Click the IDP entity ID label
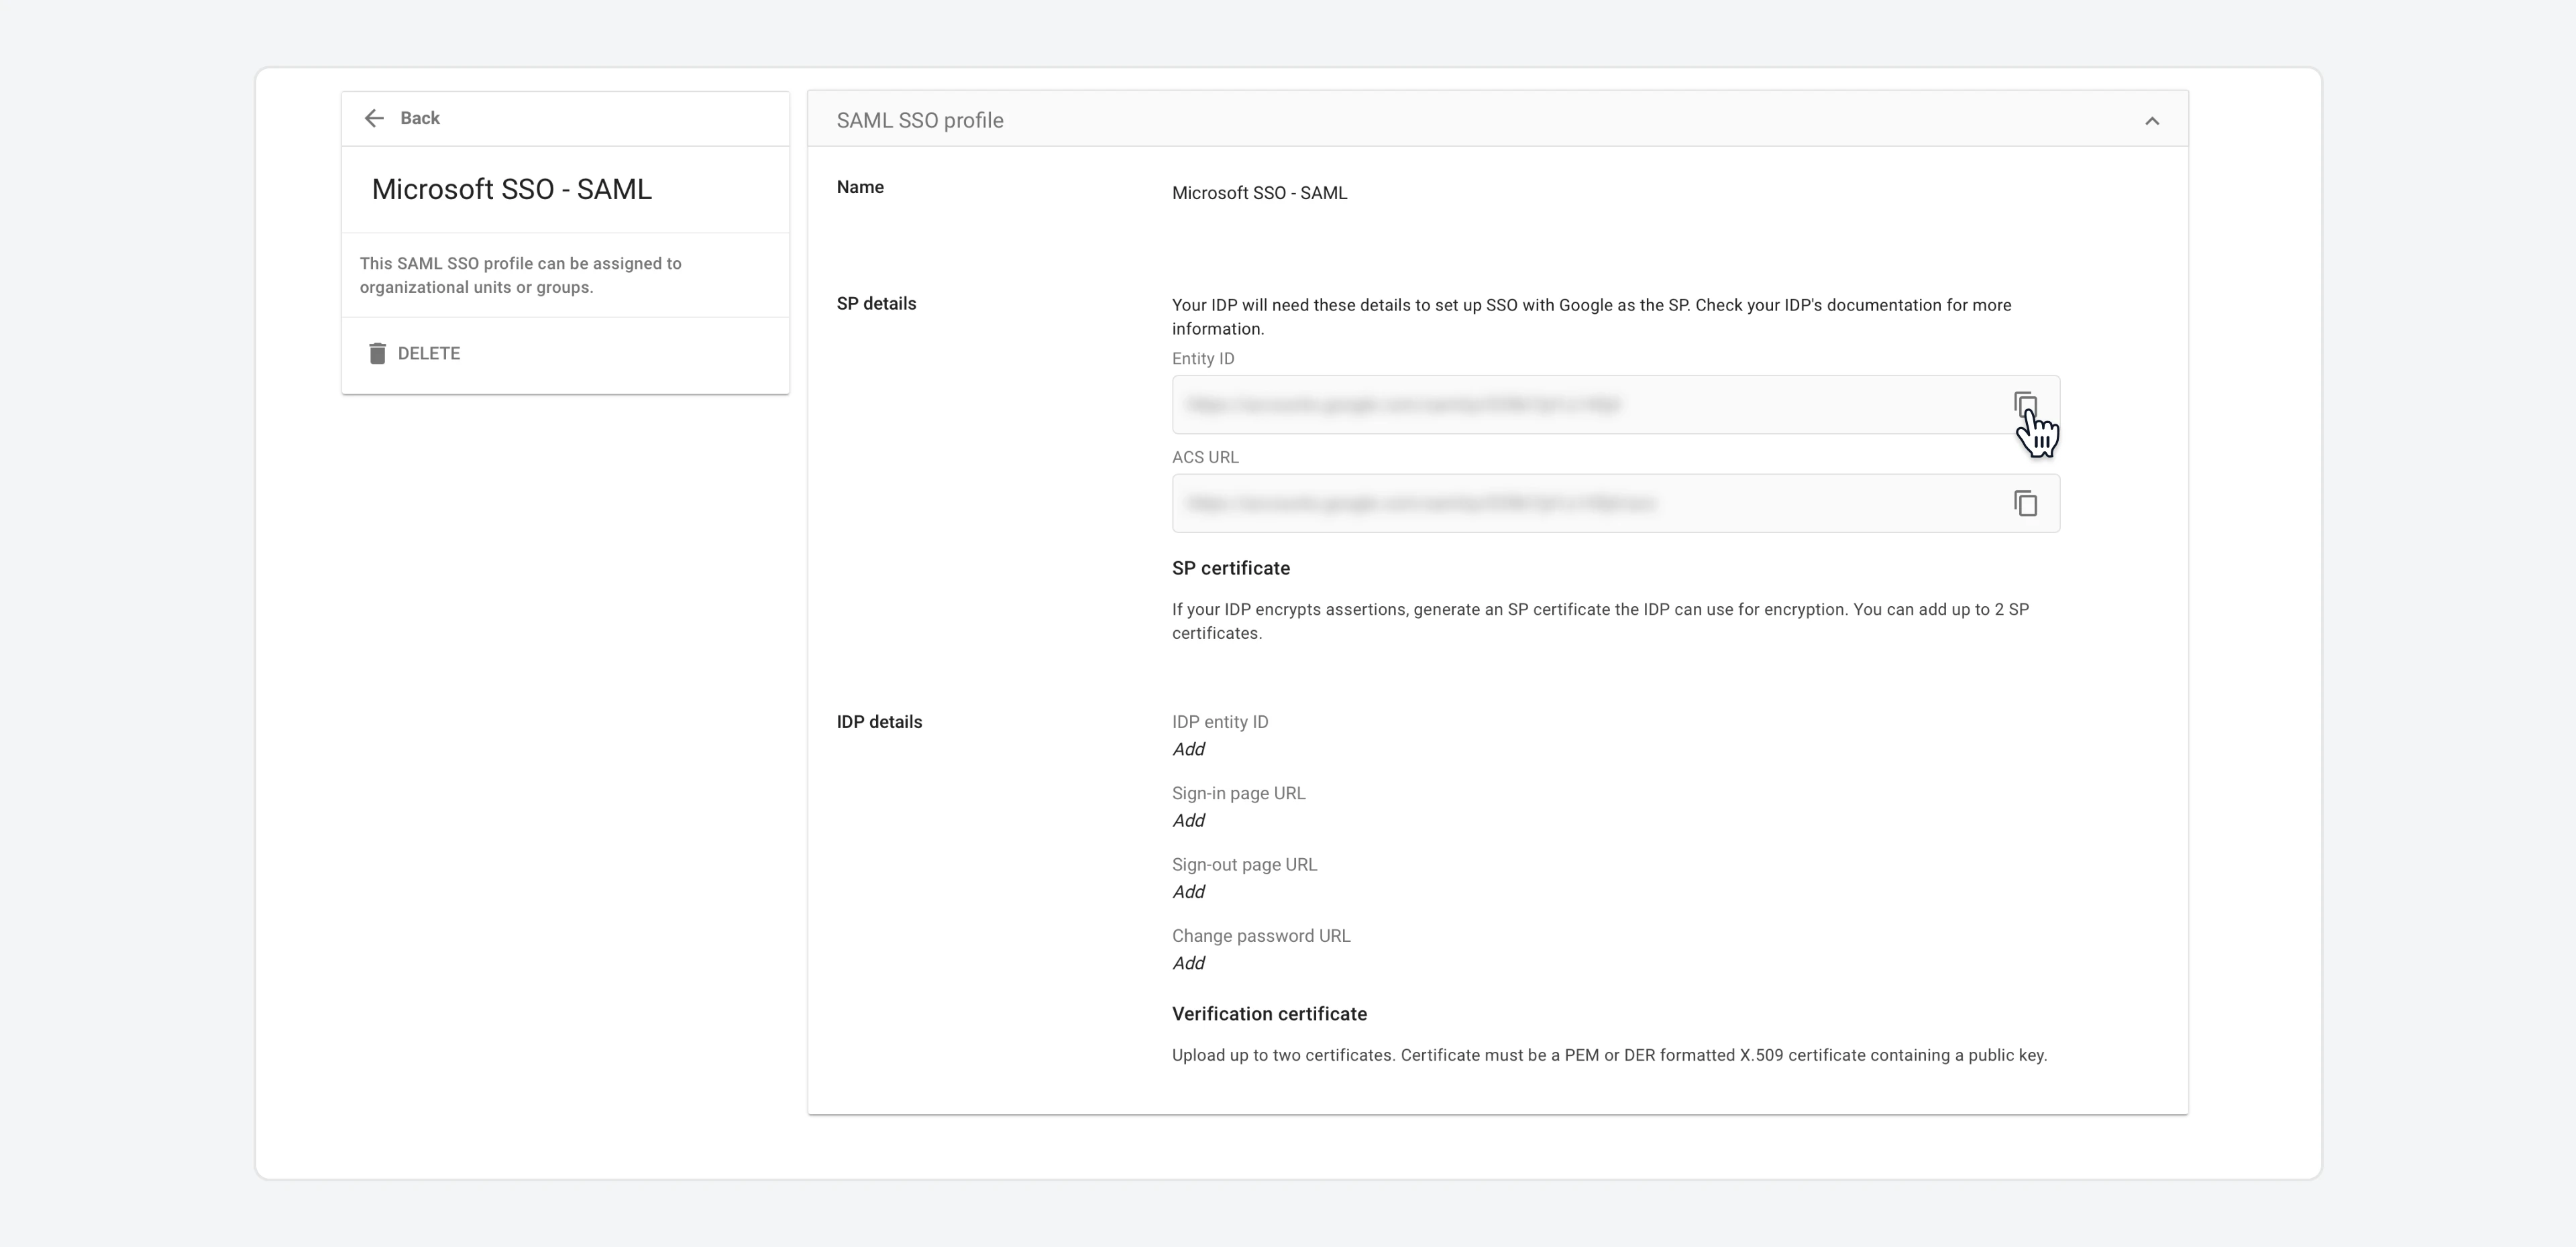This screenshot has width=2576, height=1247. (x=1220, y=723)
